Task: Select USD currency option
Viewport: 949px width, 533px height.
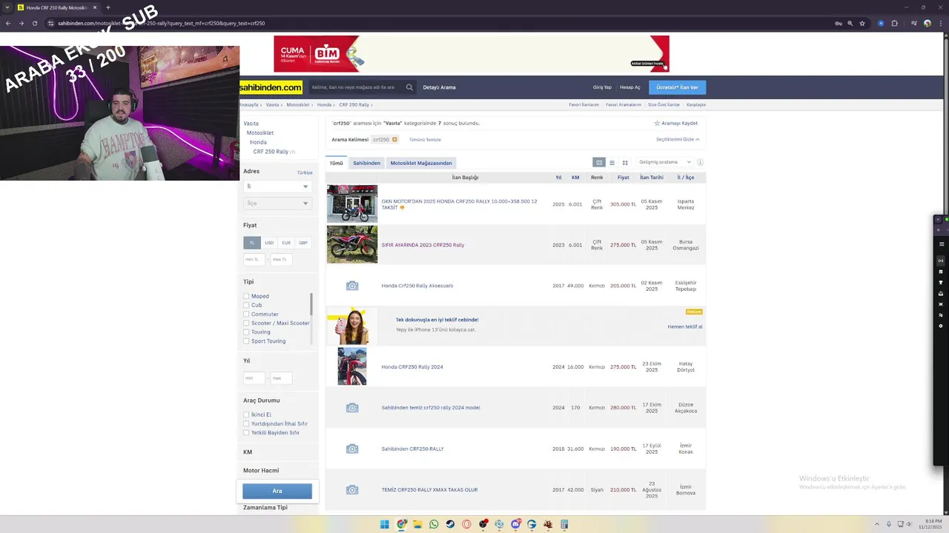Action: click(x=269, y=243)
